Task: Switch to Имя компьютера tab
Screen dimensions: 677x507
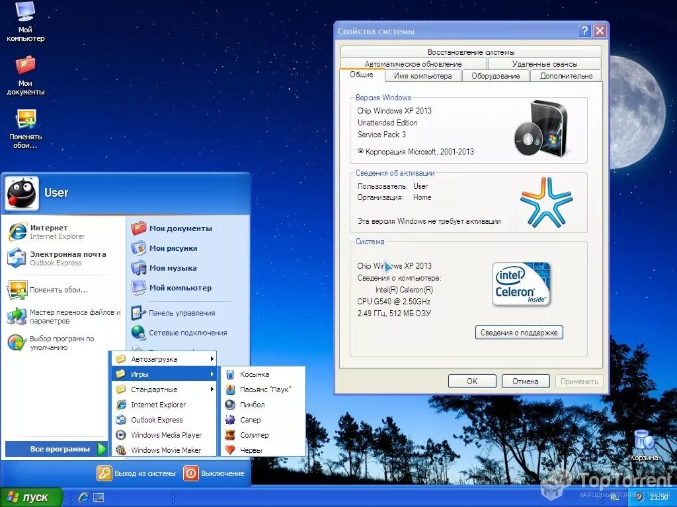Action: coord(422,76)
